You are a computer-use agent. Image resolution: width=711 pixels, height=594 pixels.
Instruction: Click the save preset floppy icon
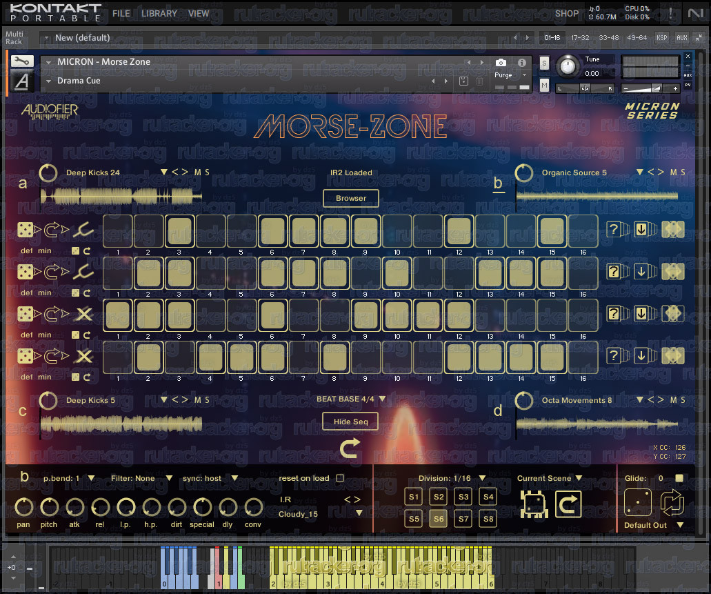[x=463, y=81]
